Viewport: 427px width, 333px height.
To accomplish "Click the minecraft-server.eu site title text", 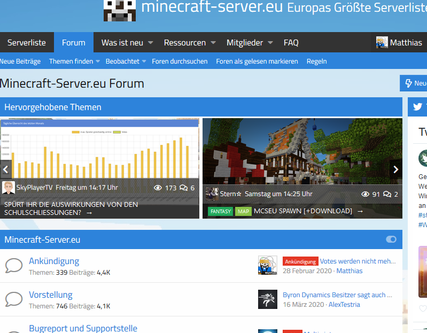I will pyautogui.click(x=212, y=7).
